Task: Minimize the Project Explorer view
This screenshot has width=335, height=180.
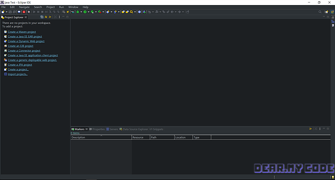Action: tap(64, 17)
